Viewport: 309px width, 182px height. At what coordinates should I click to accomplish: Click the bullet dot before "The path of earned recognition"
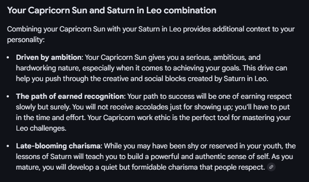click(x=9, y=96)
